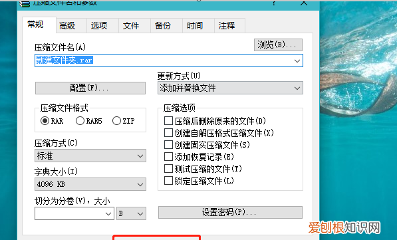
Task: Click the WinRAR title bar icon
Action: 25,3
